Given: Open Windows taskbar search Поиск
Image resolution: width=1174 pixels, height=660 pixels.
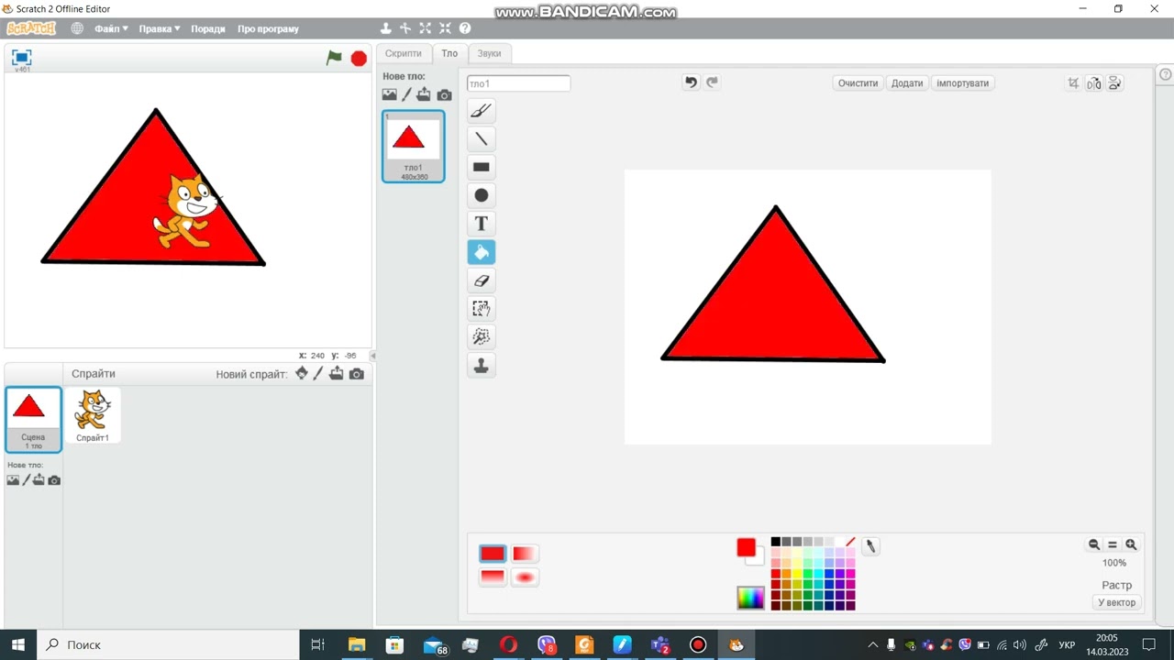Looking at the screenshot, I should [x=168, y=644].
